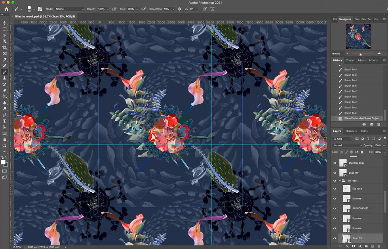The width and height of the screenshot is (388, 249).
Task: Select the 'lilies in rose6.psd' document tab
Action: click(x=45, y=16)
